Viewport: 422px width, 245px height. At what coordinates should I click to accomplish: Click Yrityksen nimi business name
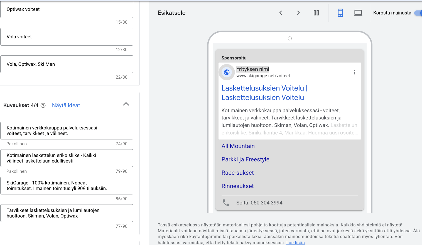[252, 69]
